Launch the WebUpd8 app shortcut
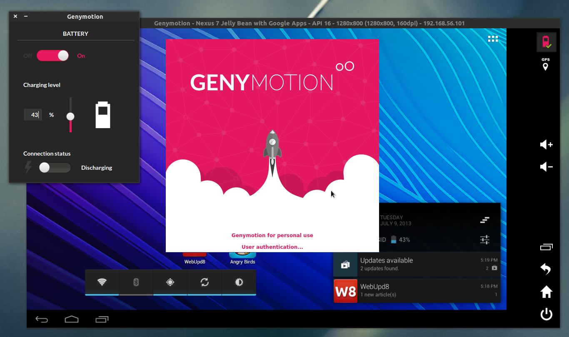The height and width of the screenshot is (337, 569). point(195,258)
